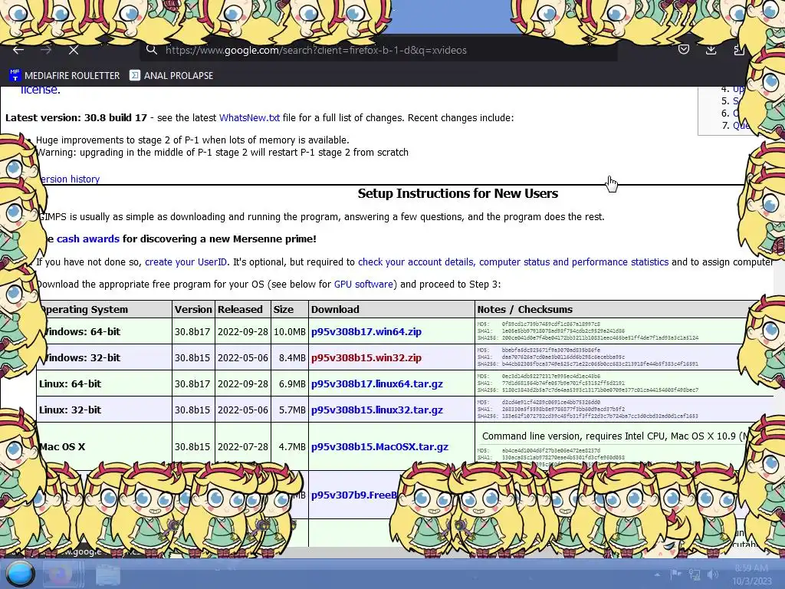Viewport: 785px width, 589px height.
Task: Click the Mac OS X row label
Action: (62, 446)
